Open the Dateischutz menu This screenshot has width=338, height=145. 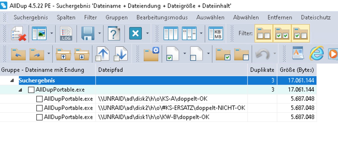316,17
